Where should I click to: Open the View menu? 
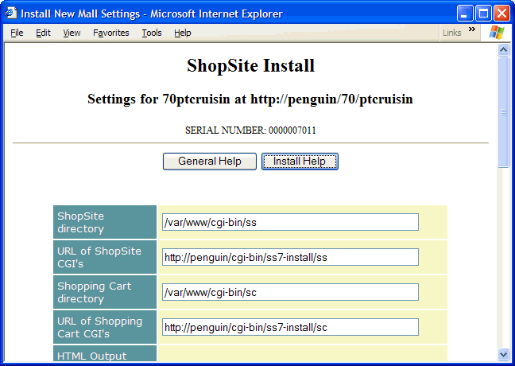click(x=72, y=33)
